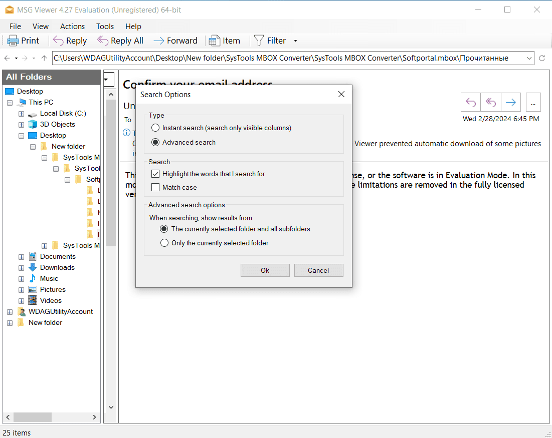The image size is (552, 438).
Task: Collapse the This PC tree node
Action: [10, 103]
